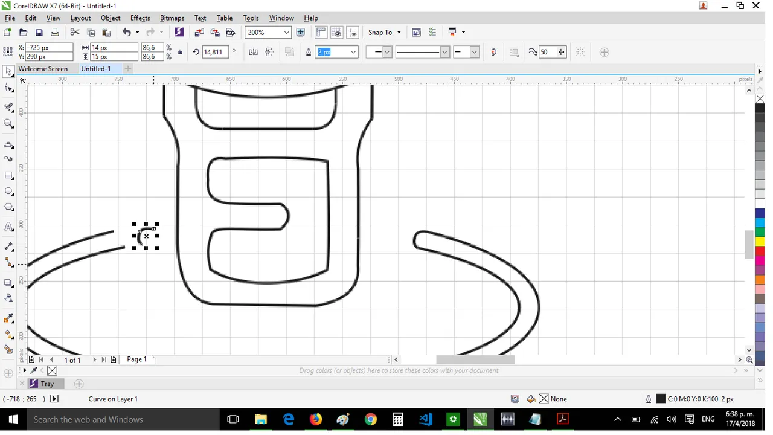Toggle show rulers button

pyautogui.click(x=321, y=33)
